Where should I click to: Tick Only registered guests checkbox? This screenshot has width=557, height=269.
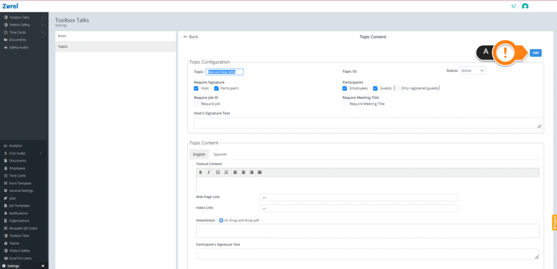click(397, 89)
